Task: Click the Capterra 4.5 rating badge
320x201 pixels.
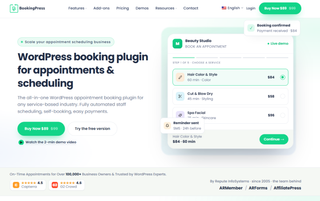Action: [x=28, y=185]
